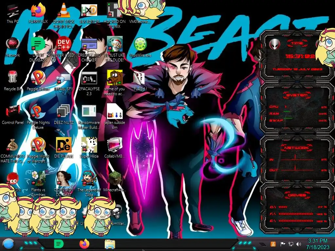Open the skull icon near the Star characters

117,212
